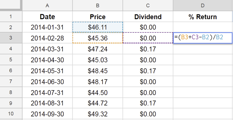Select column D header
This screenshot has height=120, width=233.
(203, 6)
